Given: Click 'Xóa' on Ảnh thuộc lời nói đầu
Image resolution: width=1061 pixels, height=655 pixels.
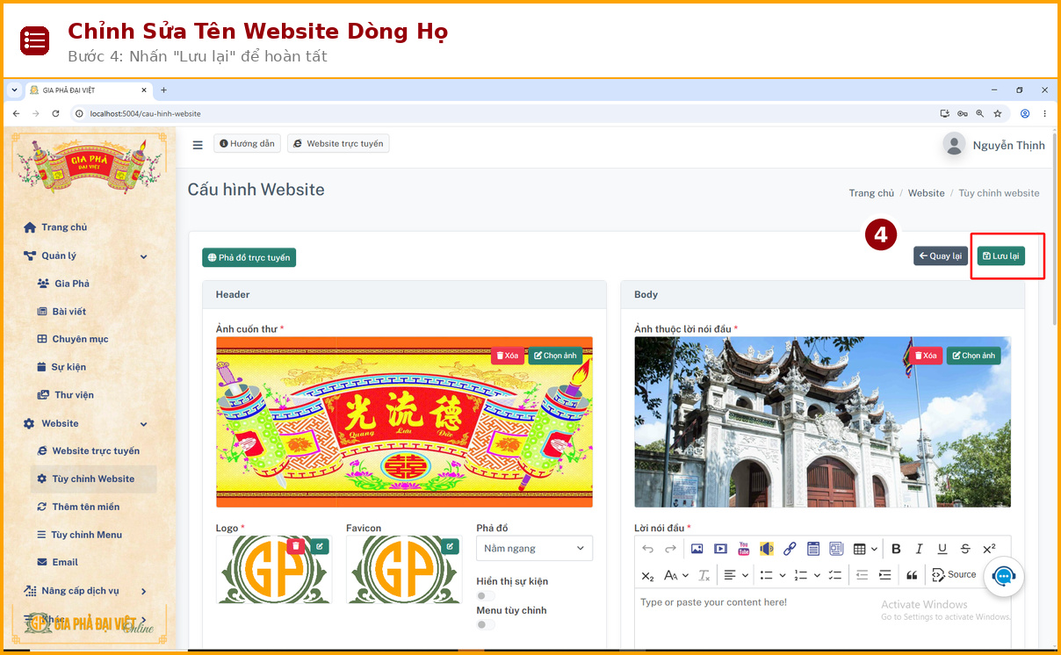Looking at the screenshot, I should [x=925, y=356].
